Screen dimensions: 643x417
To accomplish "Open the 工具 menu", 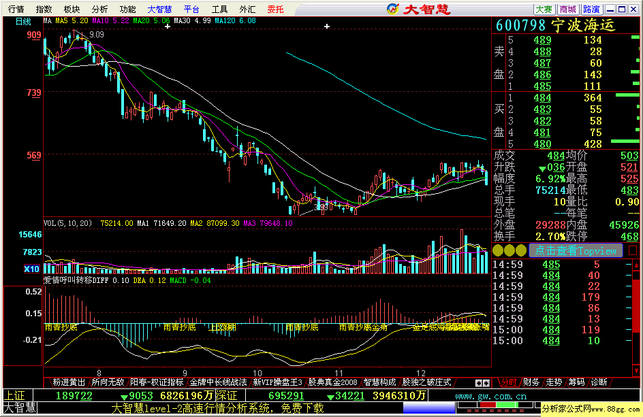I will [x=219, y=9].
